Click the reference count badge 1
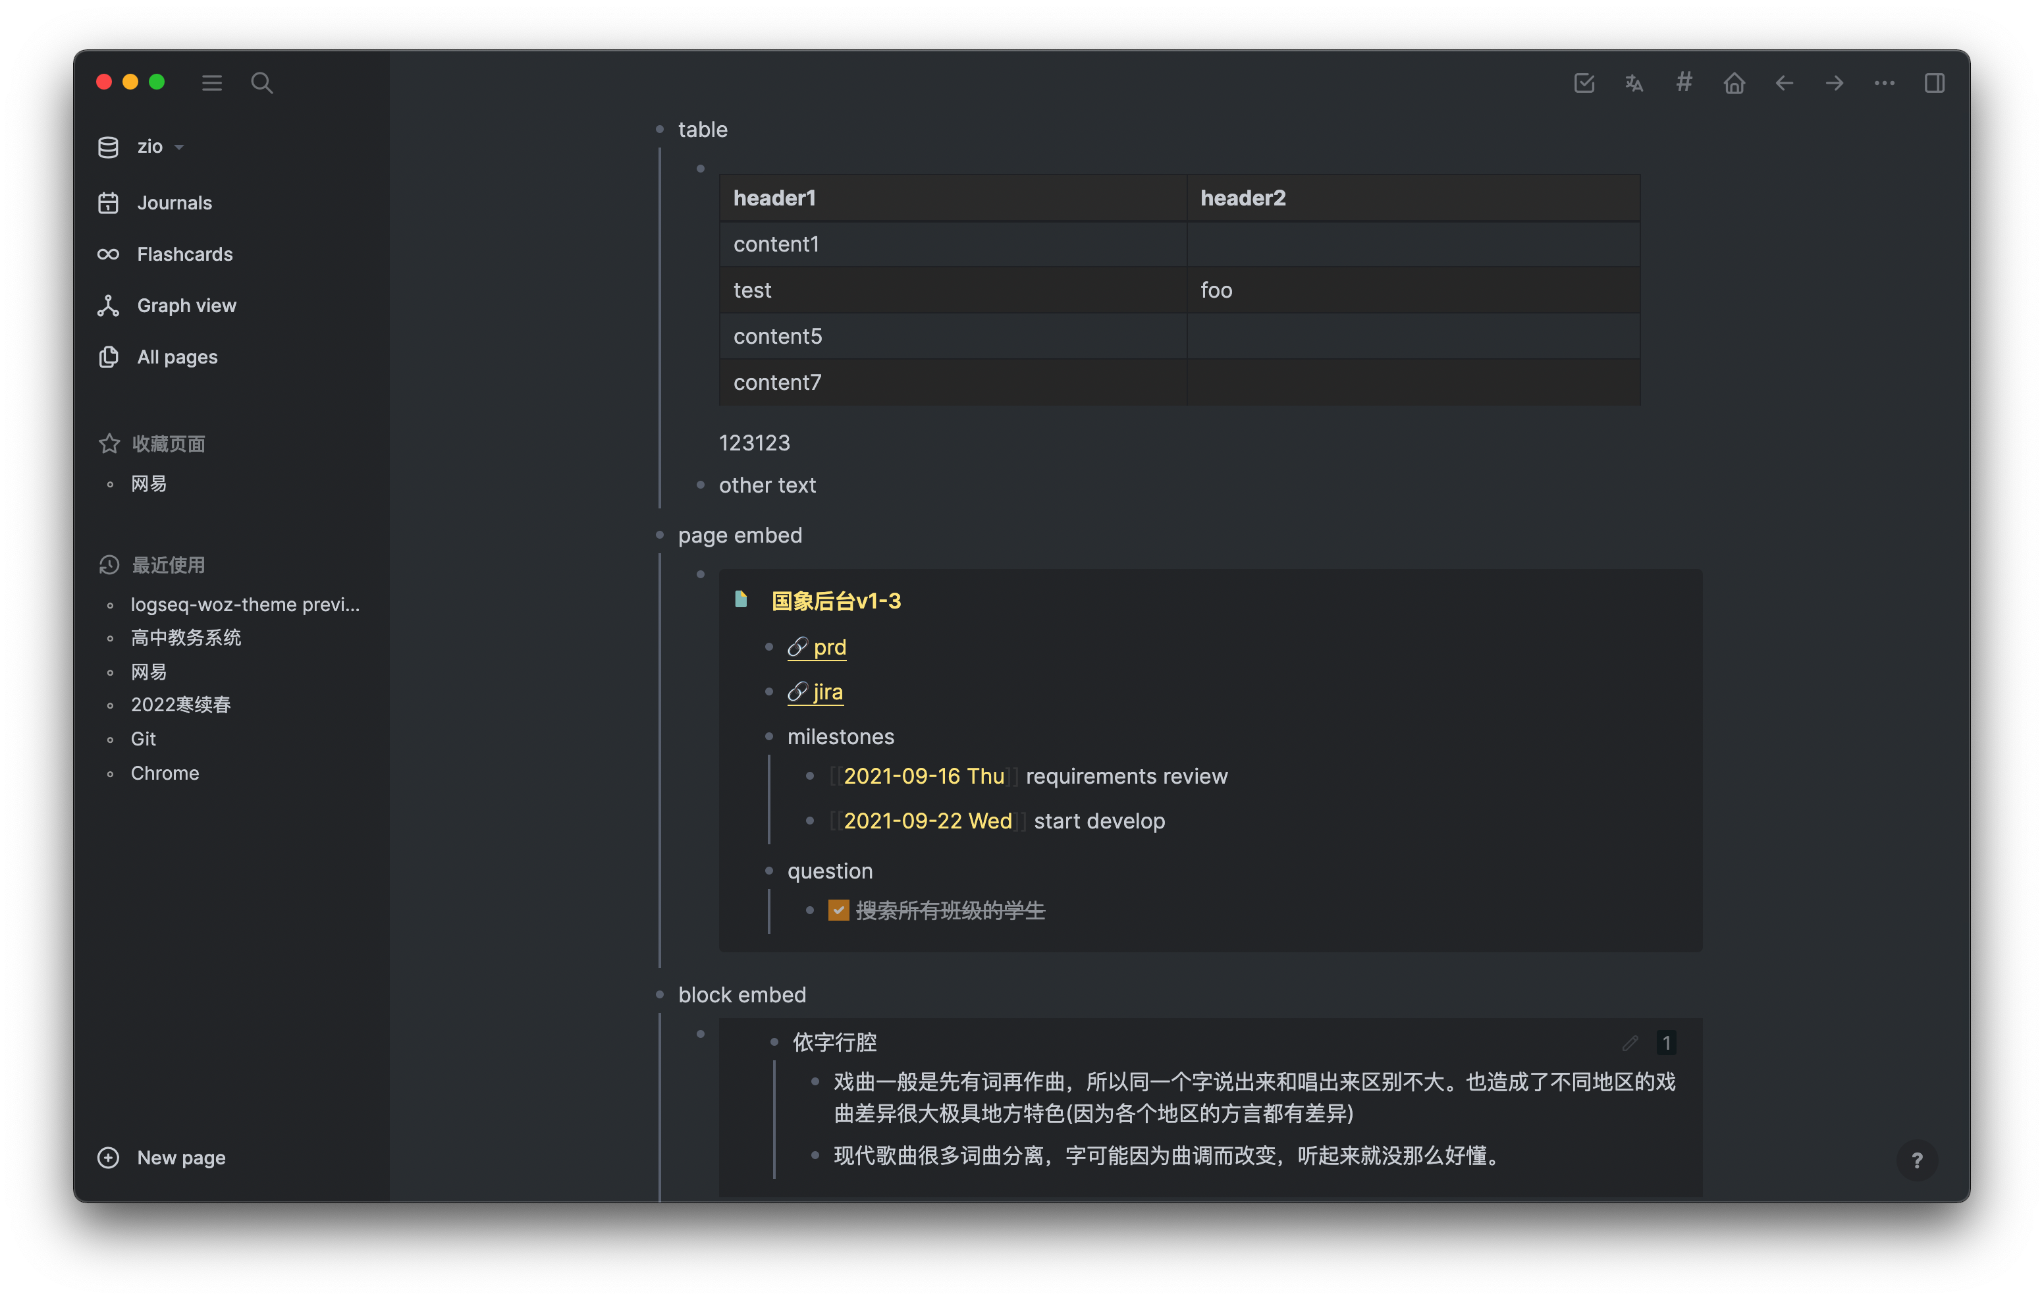The width and height of the screenshot is (2044, 1300). click(x=1666, y=1043)
